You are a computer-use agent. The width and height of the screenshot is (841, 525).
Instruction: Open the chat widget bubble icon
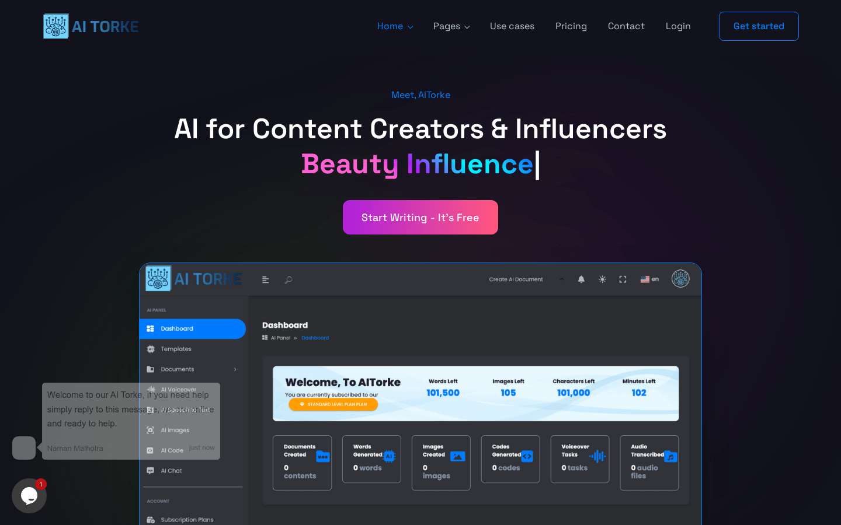[29, 496]
